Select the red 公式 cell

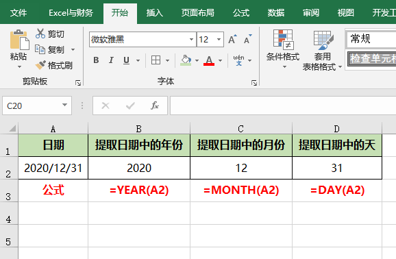[x=53, y=190]
